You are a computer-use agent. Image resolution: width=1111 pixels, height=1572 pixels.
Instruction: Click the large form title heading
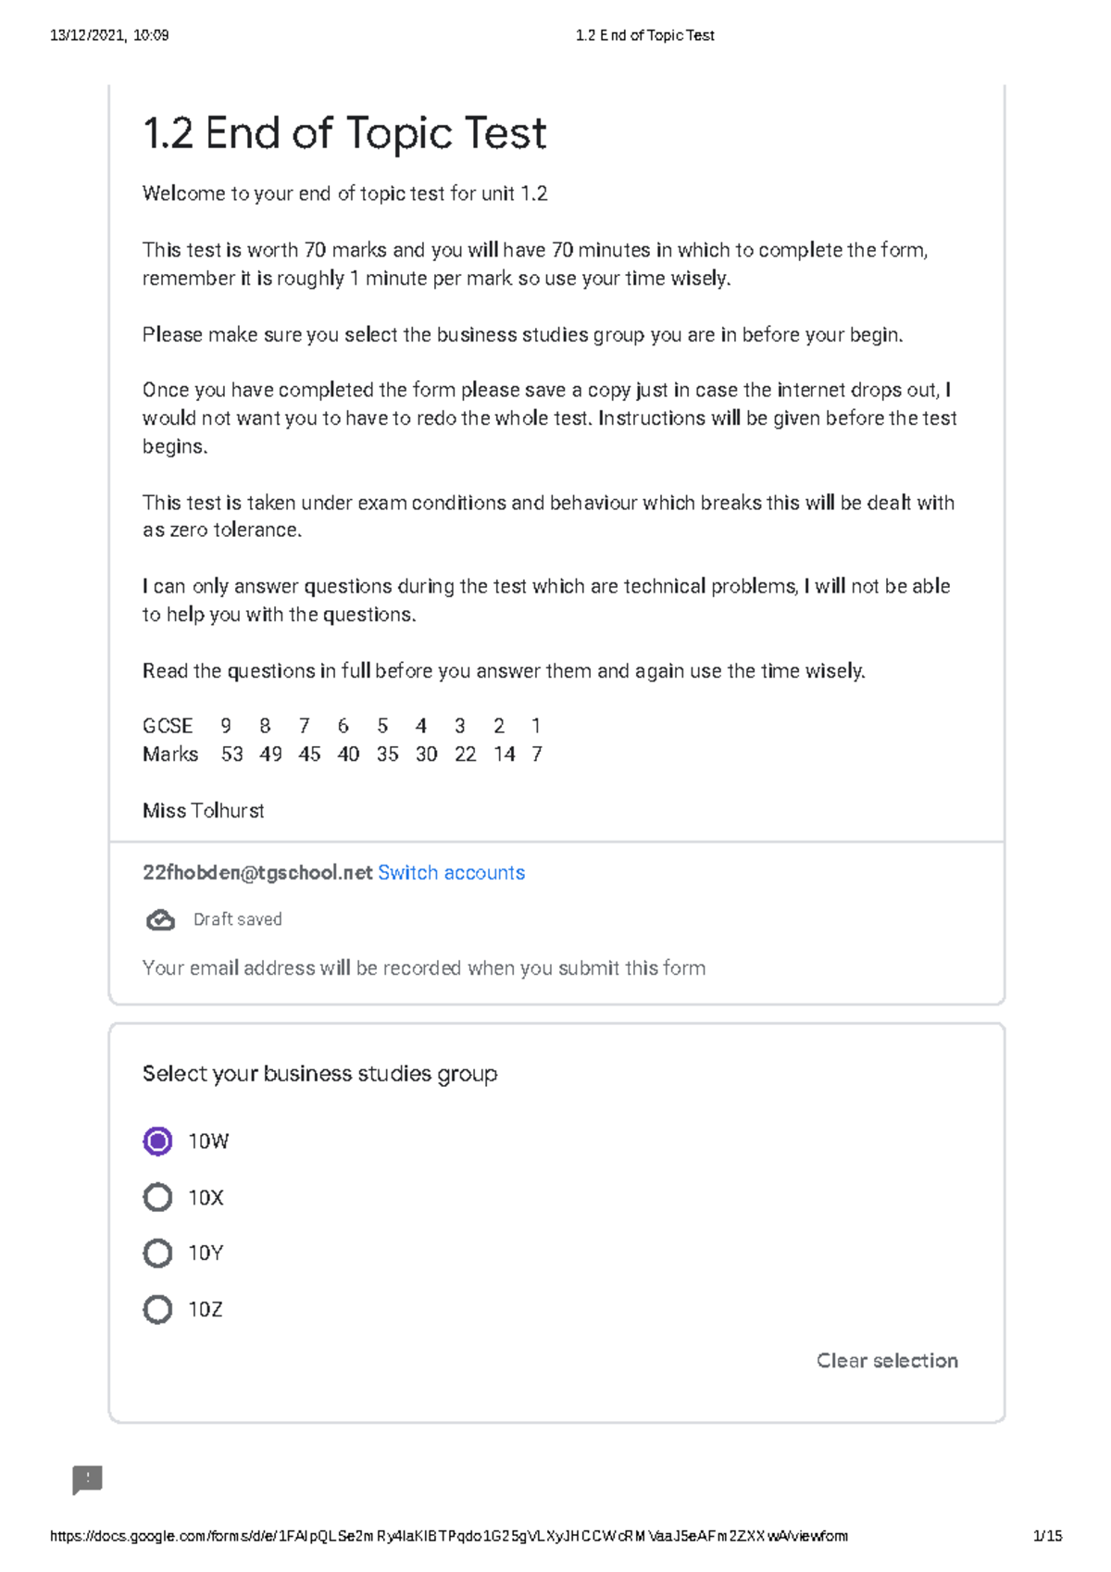point(344,133)
